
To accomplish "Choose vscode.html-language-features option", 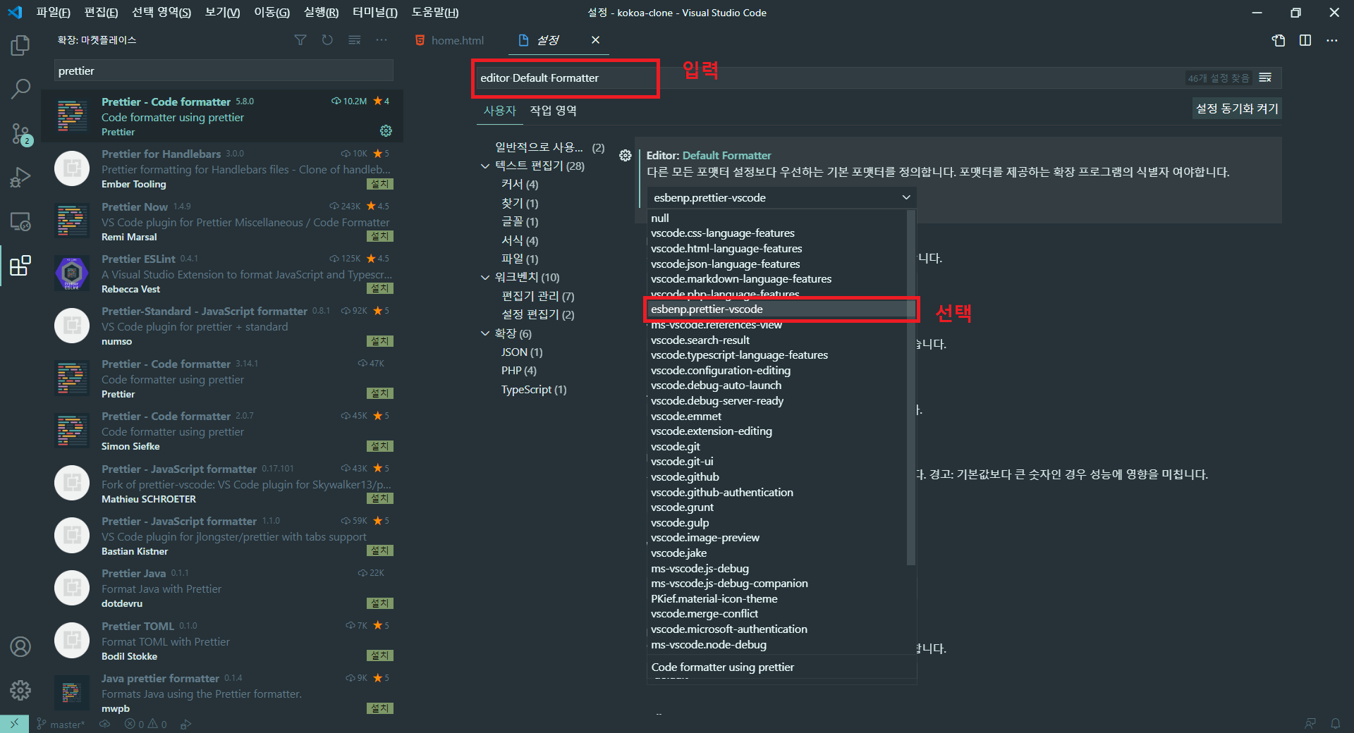I will (778, 249).
